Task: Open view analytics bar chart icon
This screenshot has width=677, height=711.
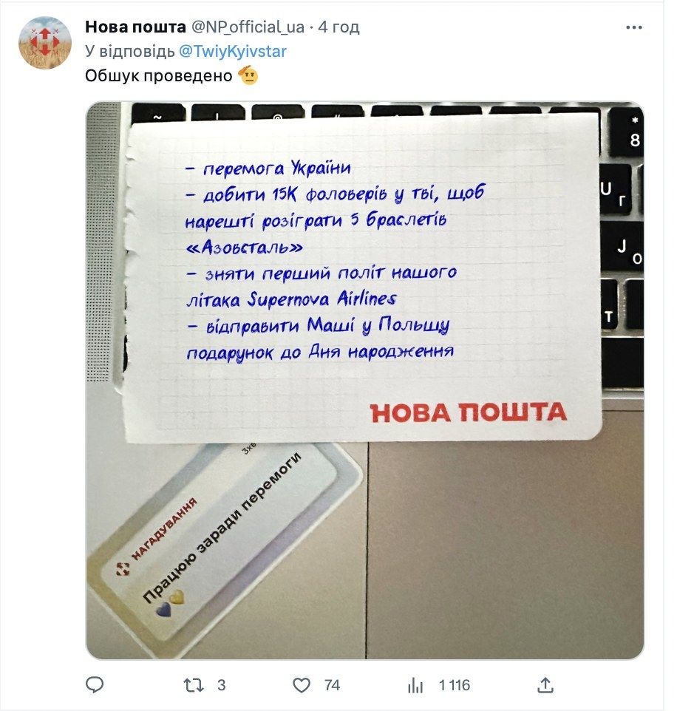Action: click(x=415, y=685)
